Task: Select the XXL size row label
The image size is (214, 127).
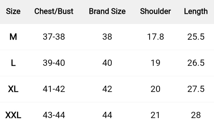Action: coord(13,115)
